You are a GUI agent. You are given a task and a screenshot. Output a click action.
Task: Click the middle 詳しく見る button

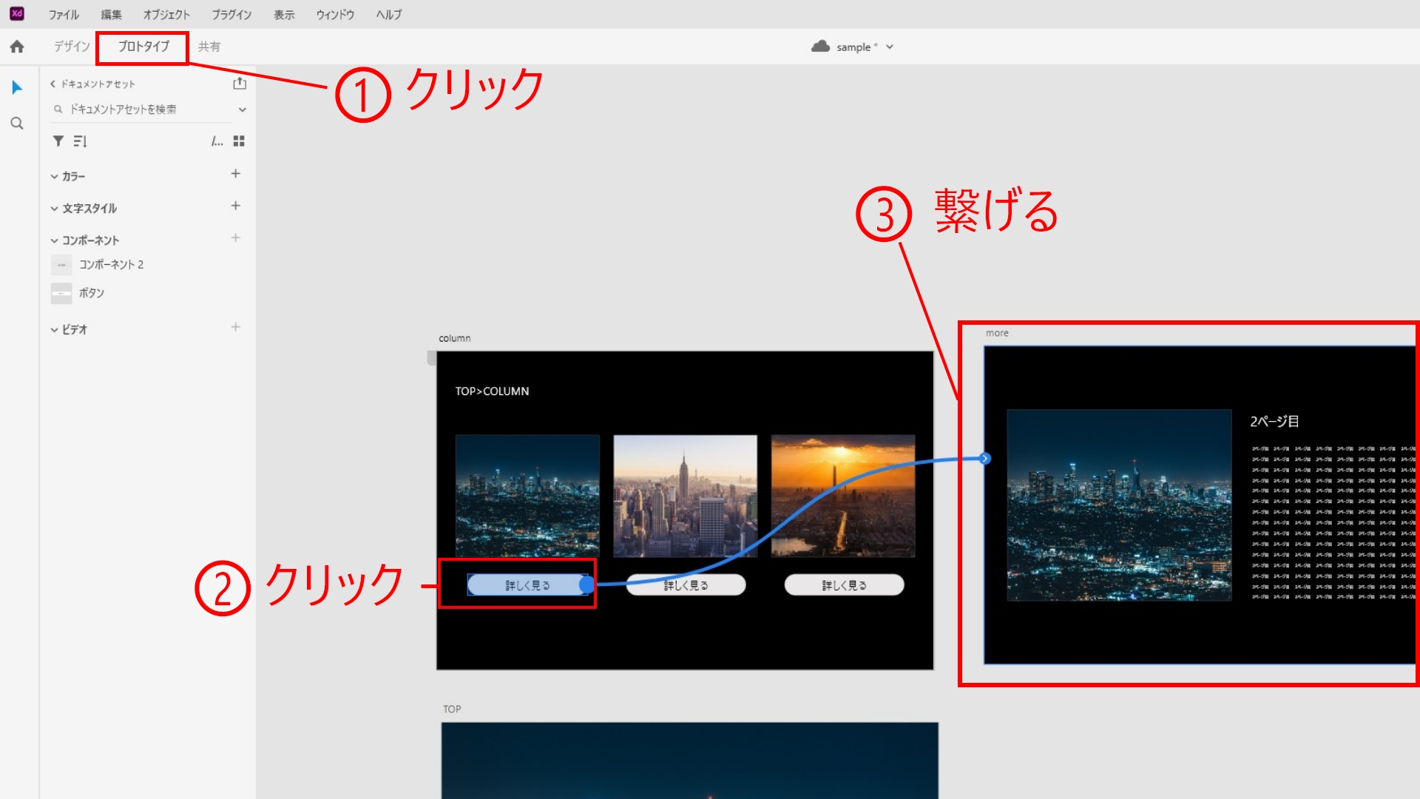686,584
